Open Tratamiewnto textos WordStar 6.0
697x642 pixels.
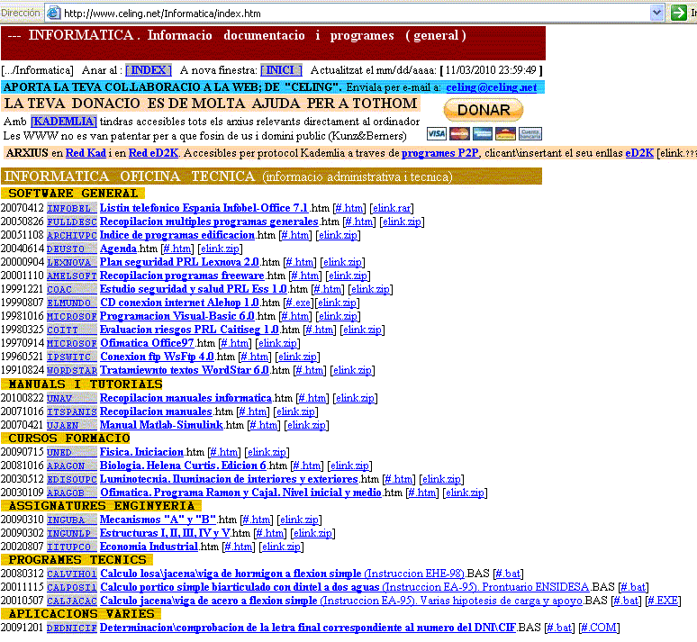coord(185,370)
